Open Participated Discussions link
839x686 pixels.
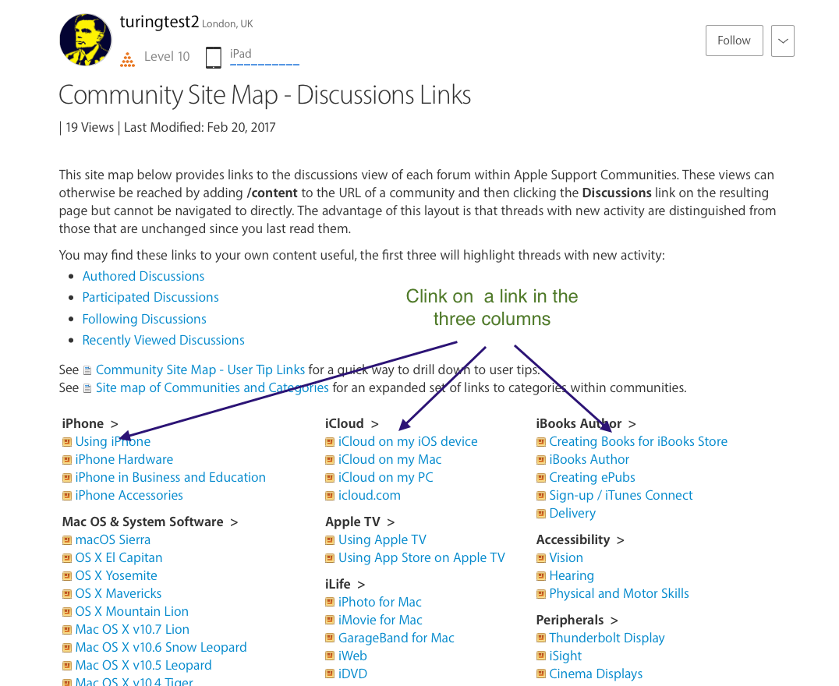(150, 297)
